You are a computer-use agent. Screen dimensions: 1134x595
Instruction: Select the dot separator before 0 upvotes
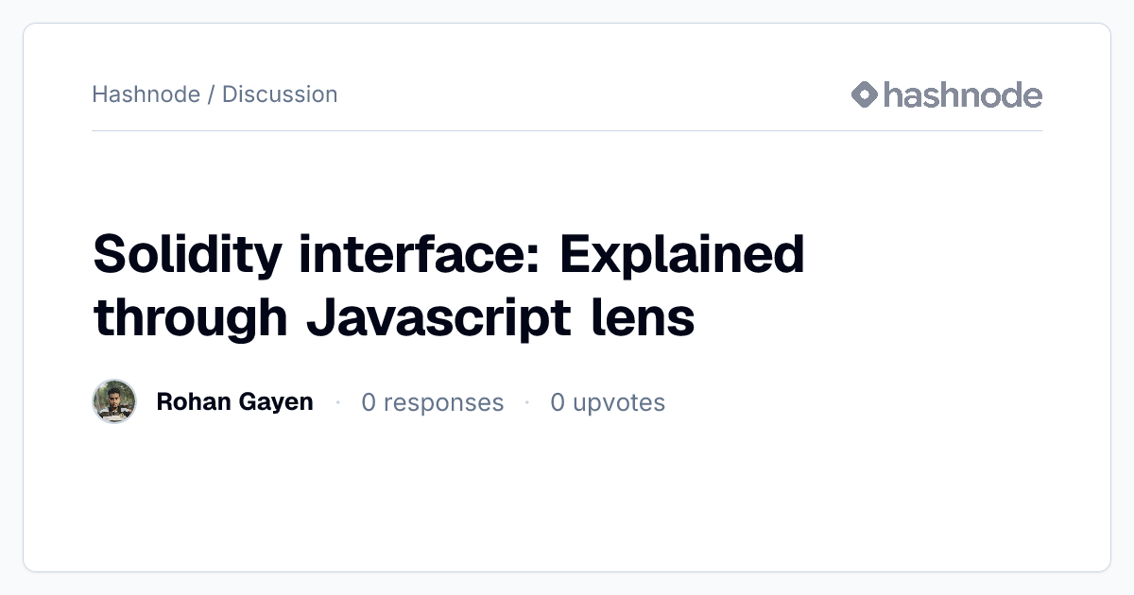[x=526, y=402]
